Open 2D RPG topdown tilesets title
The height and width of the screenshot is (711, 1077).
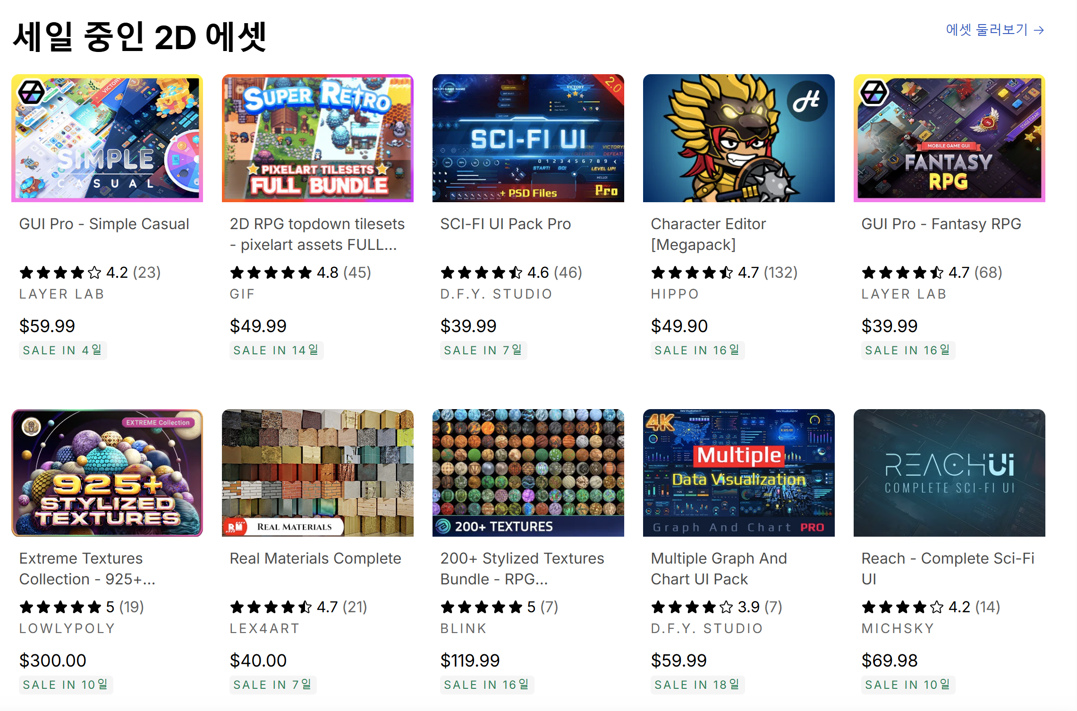[x=317, y=234]
